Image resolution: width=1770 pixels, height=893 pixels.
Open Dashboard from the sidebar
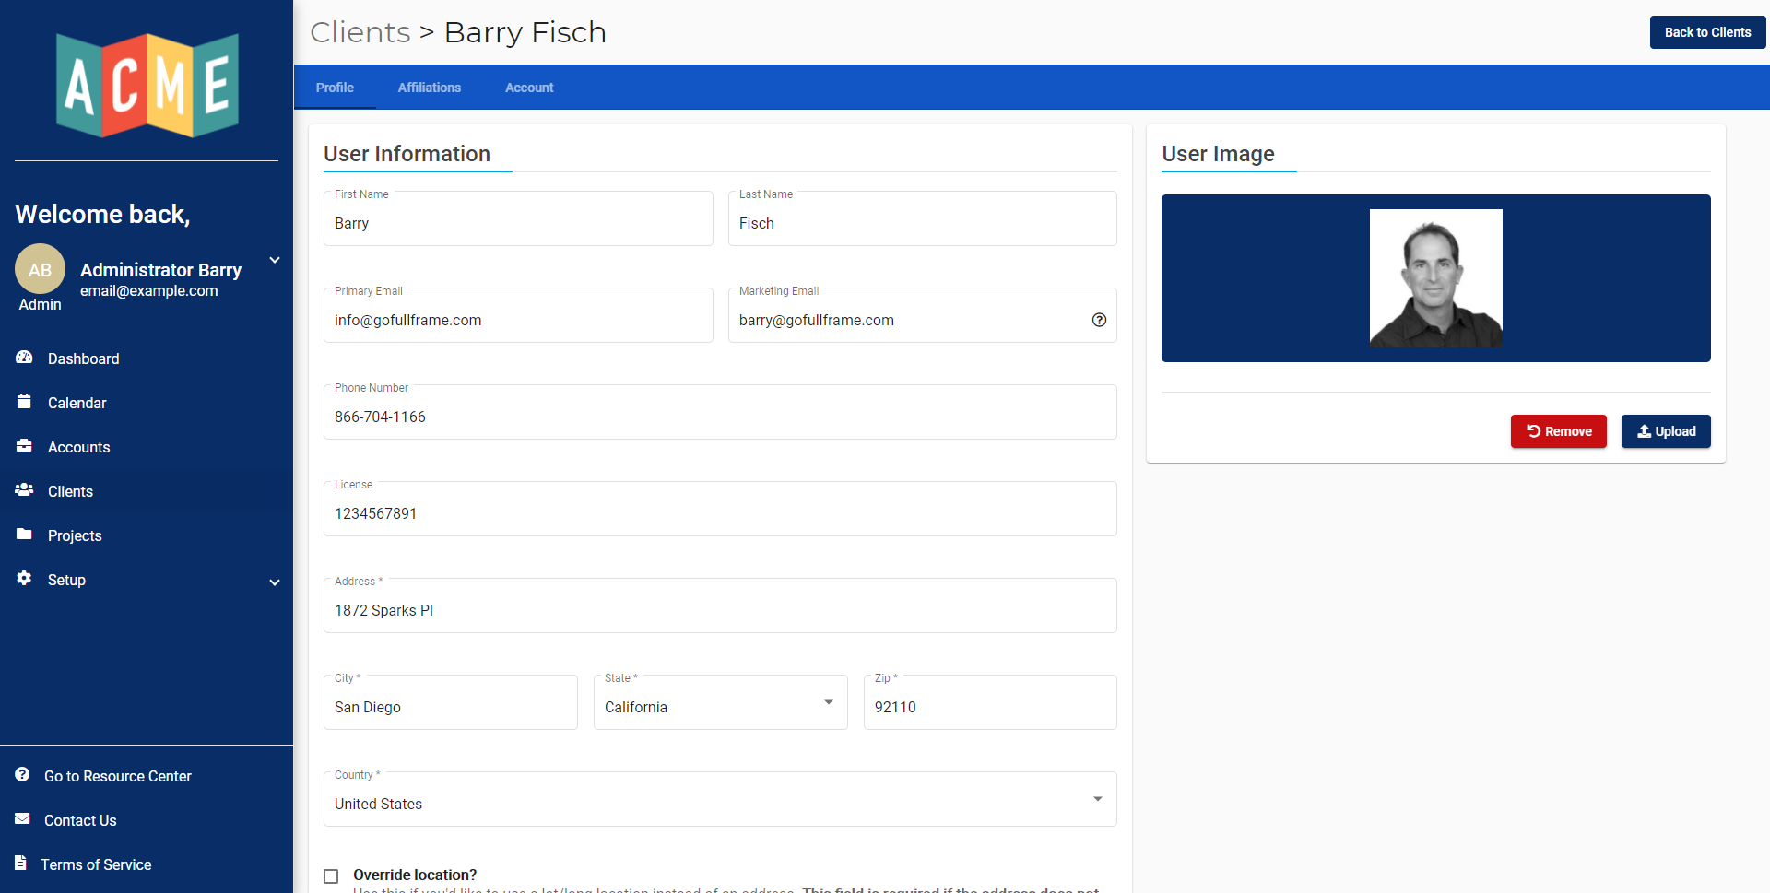click(x=147, y=358)
